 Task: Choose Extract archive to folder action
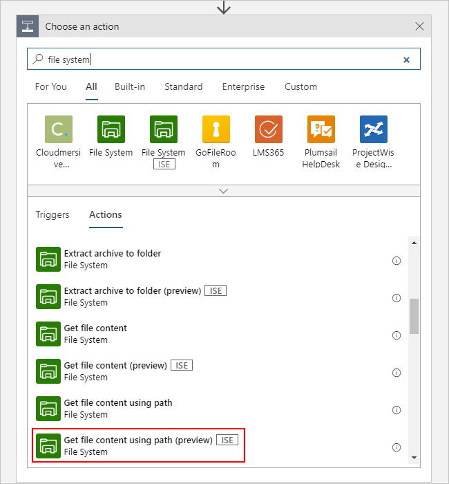tap(219, 259)
